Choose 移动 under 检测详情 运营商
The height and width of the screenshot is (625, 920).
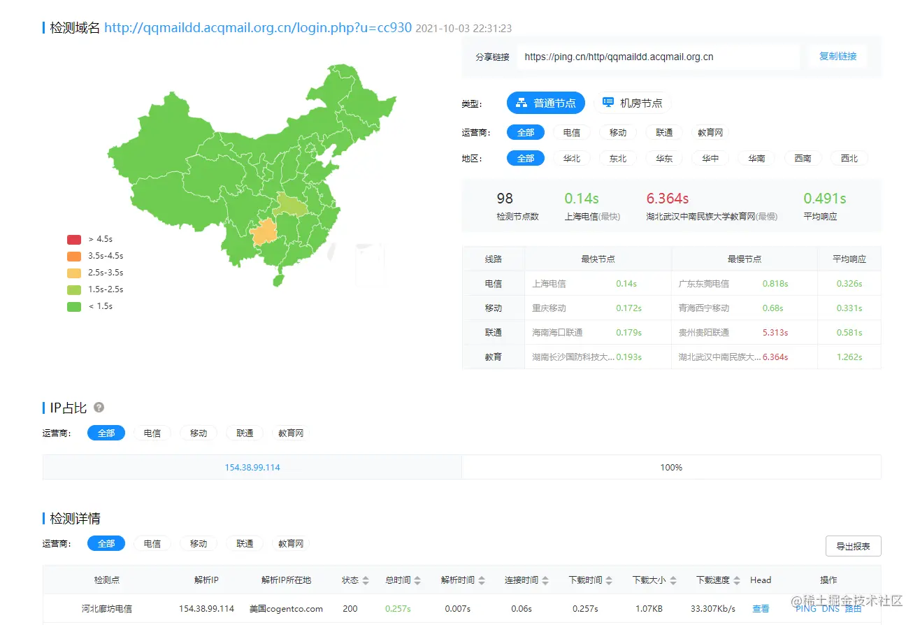(x=199, y=543)
